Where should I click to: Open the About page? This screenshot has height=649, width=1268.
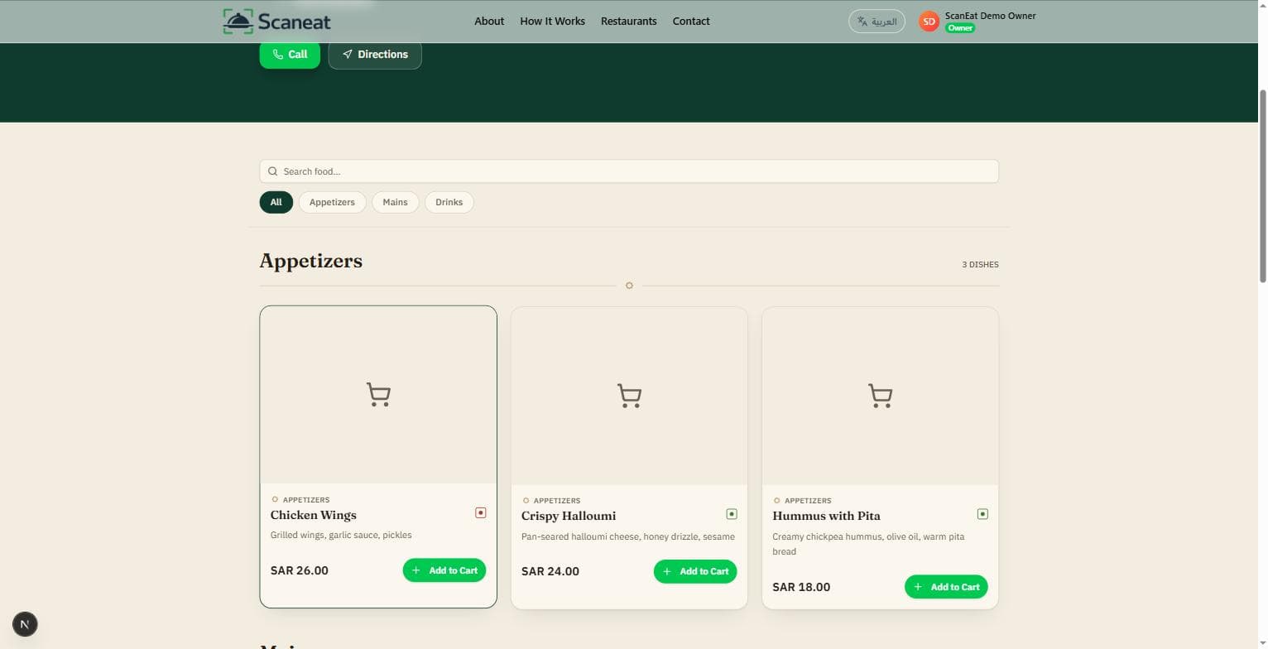(x=489, y=22)
